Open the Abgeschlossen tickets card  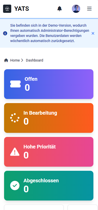coord(49,186)
